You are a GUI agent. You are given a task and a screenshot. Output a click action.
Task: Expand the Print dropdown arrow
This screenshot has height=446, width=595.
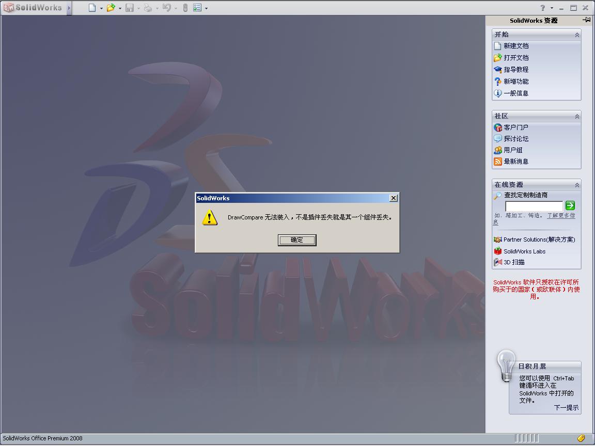click(x=157, y=8)
